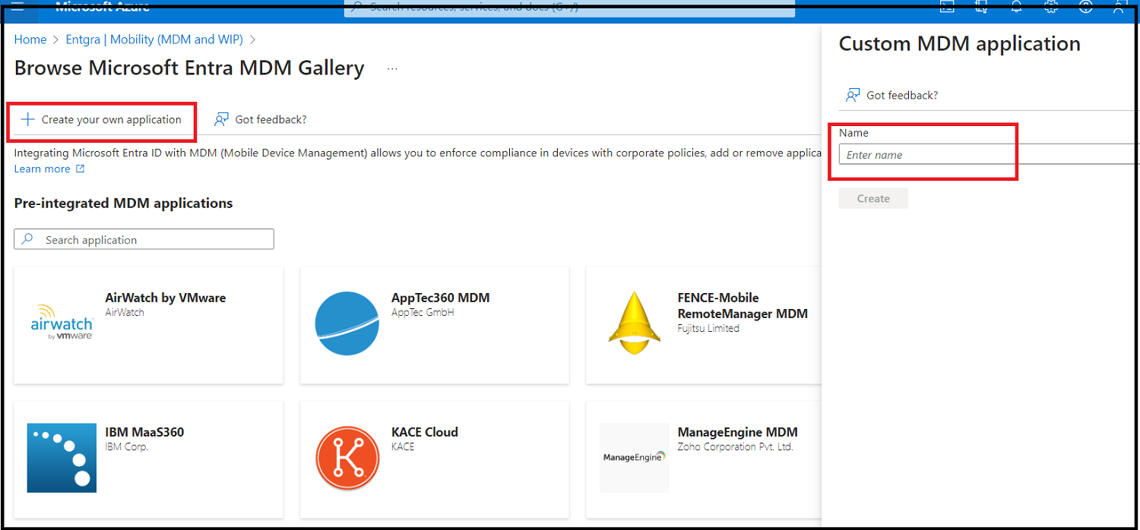Open the IBM MaaS360 title

click(x=144, y=432)
